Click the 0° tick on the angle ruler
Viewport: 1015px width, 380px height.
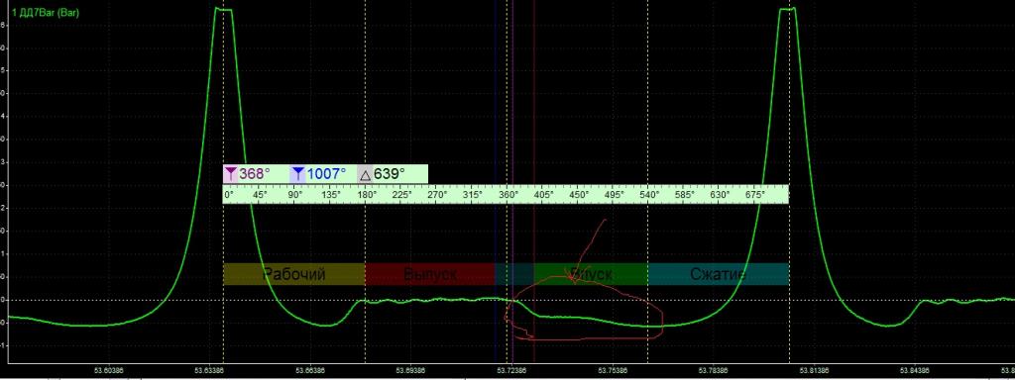(229, 194)
